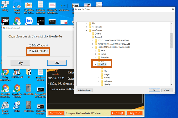
Task: Collapse the MetaQuotes folder node
Action: 87,30
